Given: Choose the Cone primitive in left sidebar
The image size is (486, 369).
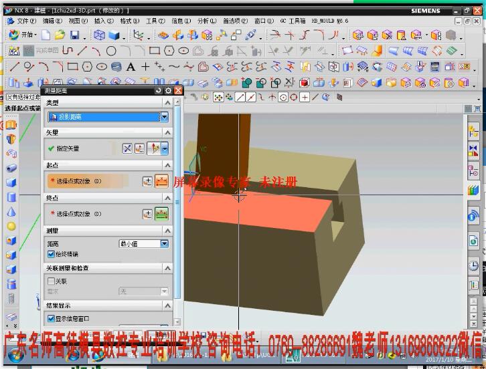Looking at the screenshot, I should click(x=11, y=212).
